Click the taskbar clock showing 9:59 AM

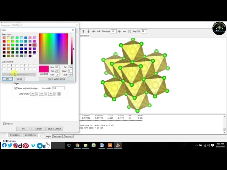point(220,145)
